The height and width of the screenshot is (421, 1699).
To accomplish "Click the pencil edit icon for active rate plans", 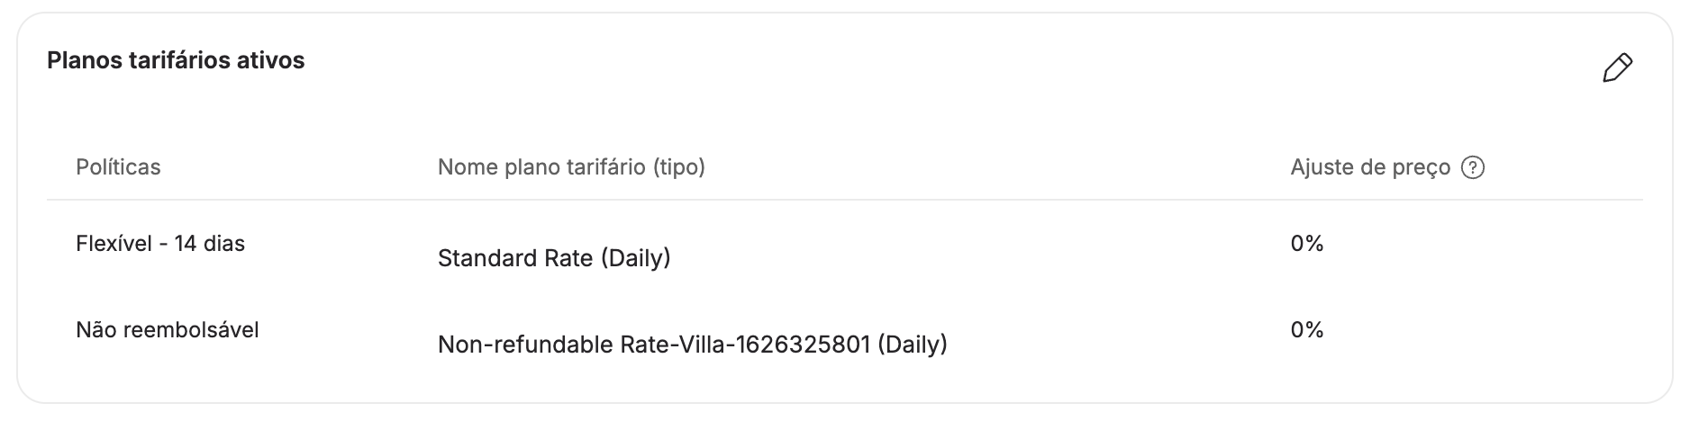I will 1618,68.
